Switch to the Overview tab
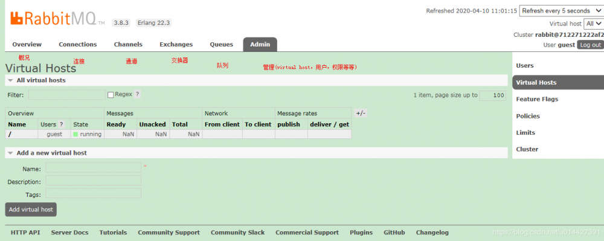Image resolution: width=604 pixels, height=241 pixels. [27, 44]
